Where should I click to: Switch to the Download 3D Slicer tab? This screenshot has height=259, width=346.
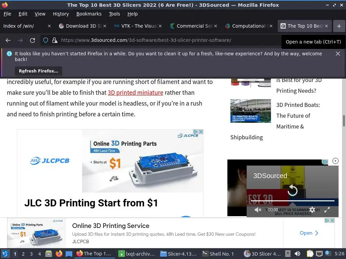[79, 26]
